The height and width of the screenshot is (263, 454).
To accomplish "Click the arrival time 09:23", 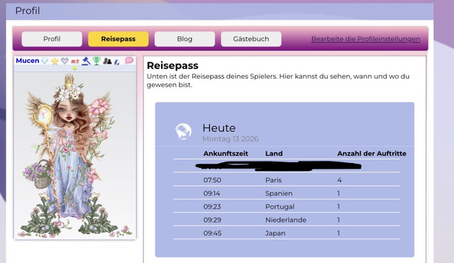I will click(212, 206).
